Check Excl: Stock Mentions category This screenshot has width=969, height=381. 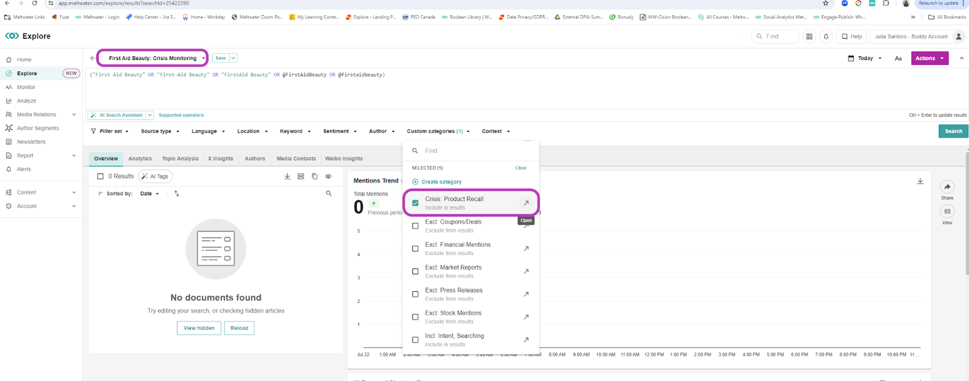coord(415,317)
